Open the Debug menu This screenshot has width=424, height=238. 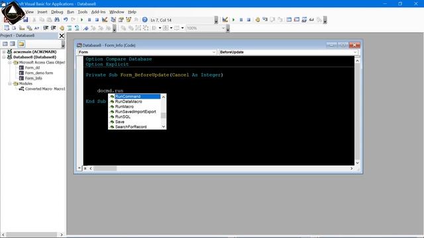click(57, 12)
